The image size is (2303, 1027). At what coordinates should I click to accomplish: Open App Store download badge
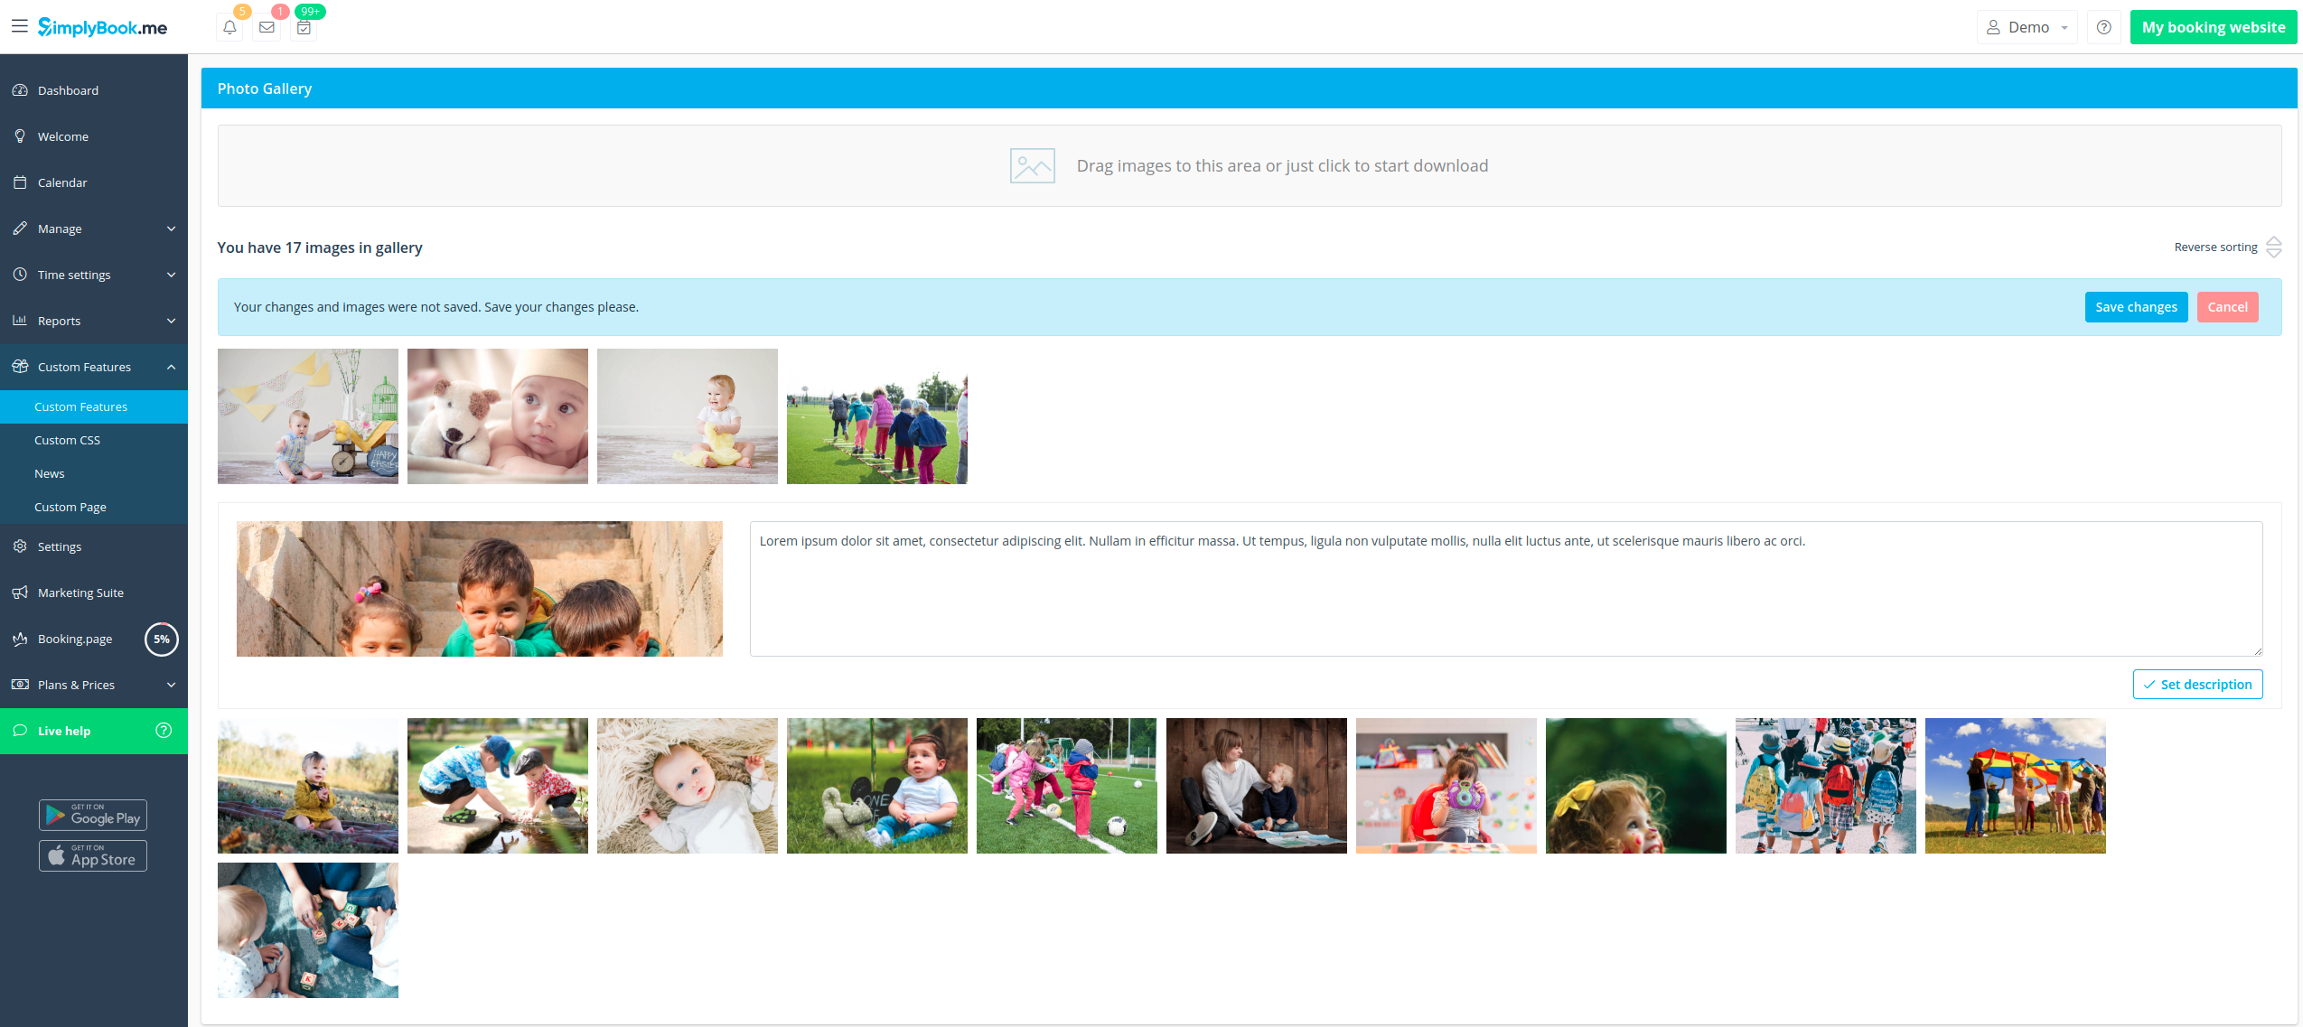click(93, 855)
